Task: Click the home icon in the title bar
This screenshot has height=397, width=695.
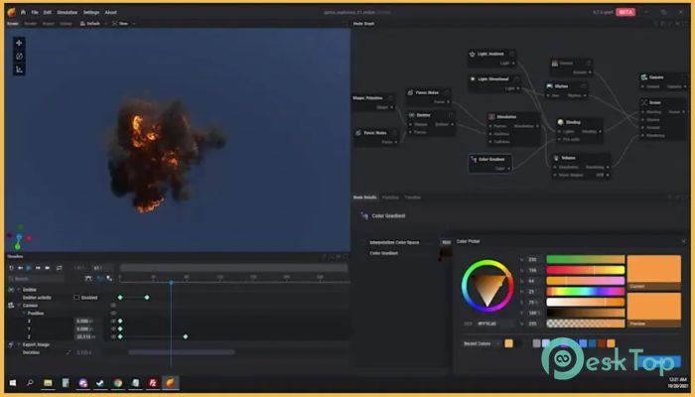Action: [23, 12]
